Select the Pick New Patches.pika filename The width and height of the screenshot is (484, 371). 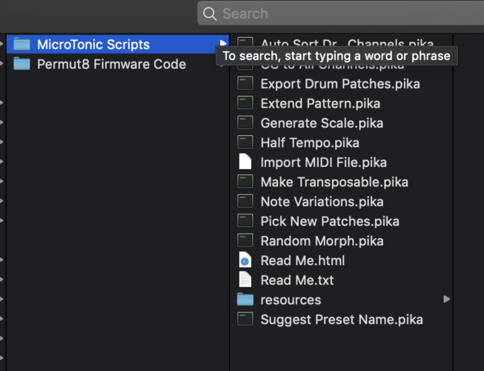(330, 221)
